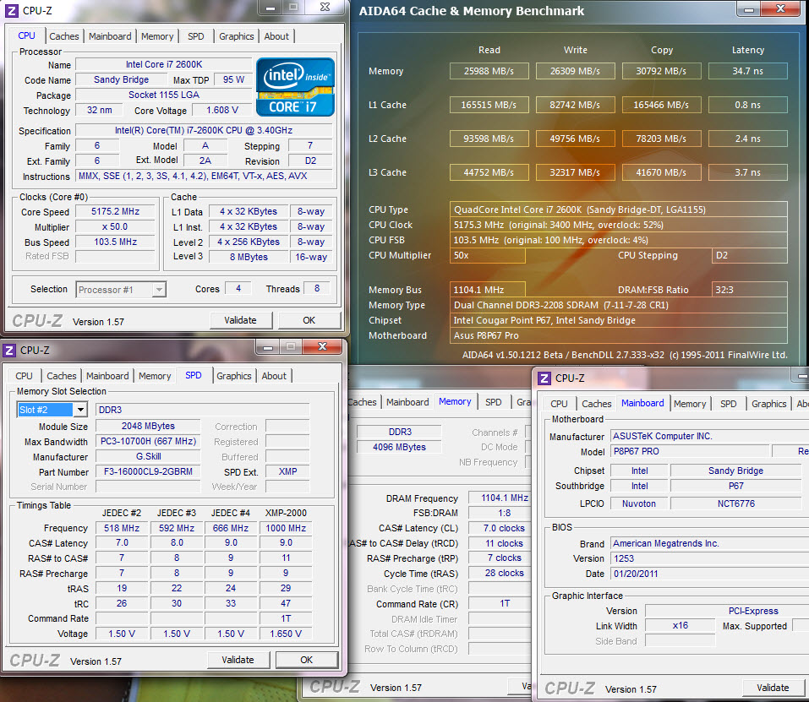Select CPU tab in the SPD CPU-Z window
The height and width of the screenshot is (702, 809).
(24, 376)
